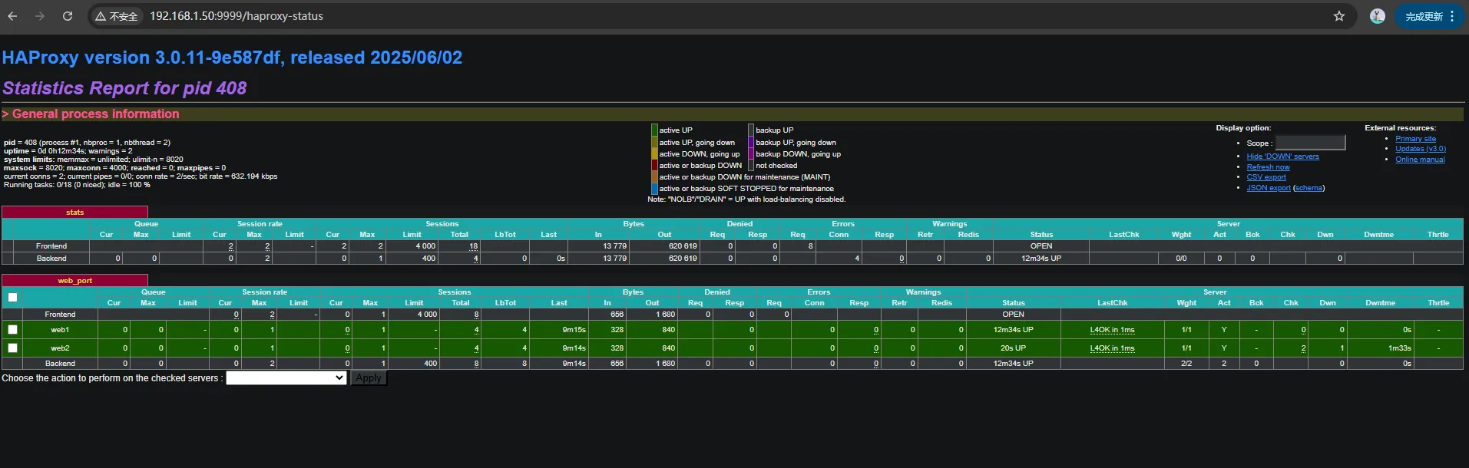1469x468 pixels.
Task: Click the Statistics Report for pid 408 heading
Action: (124, 88)
